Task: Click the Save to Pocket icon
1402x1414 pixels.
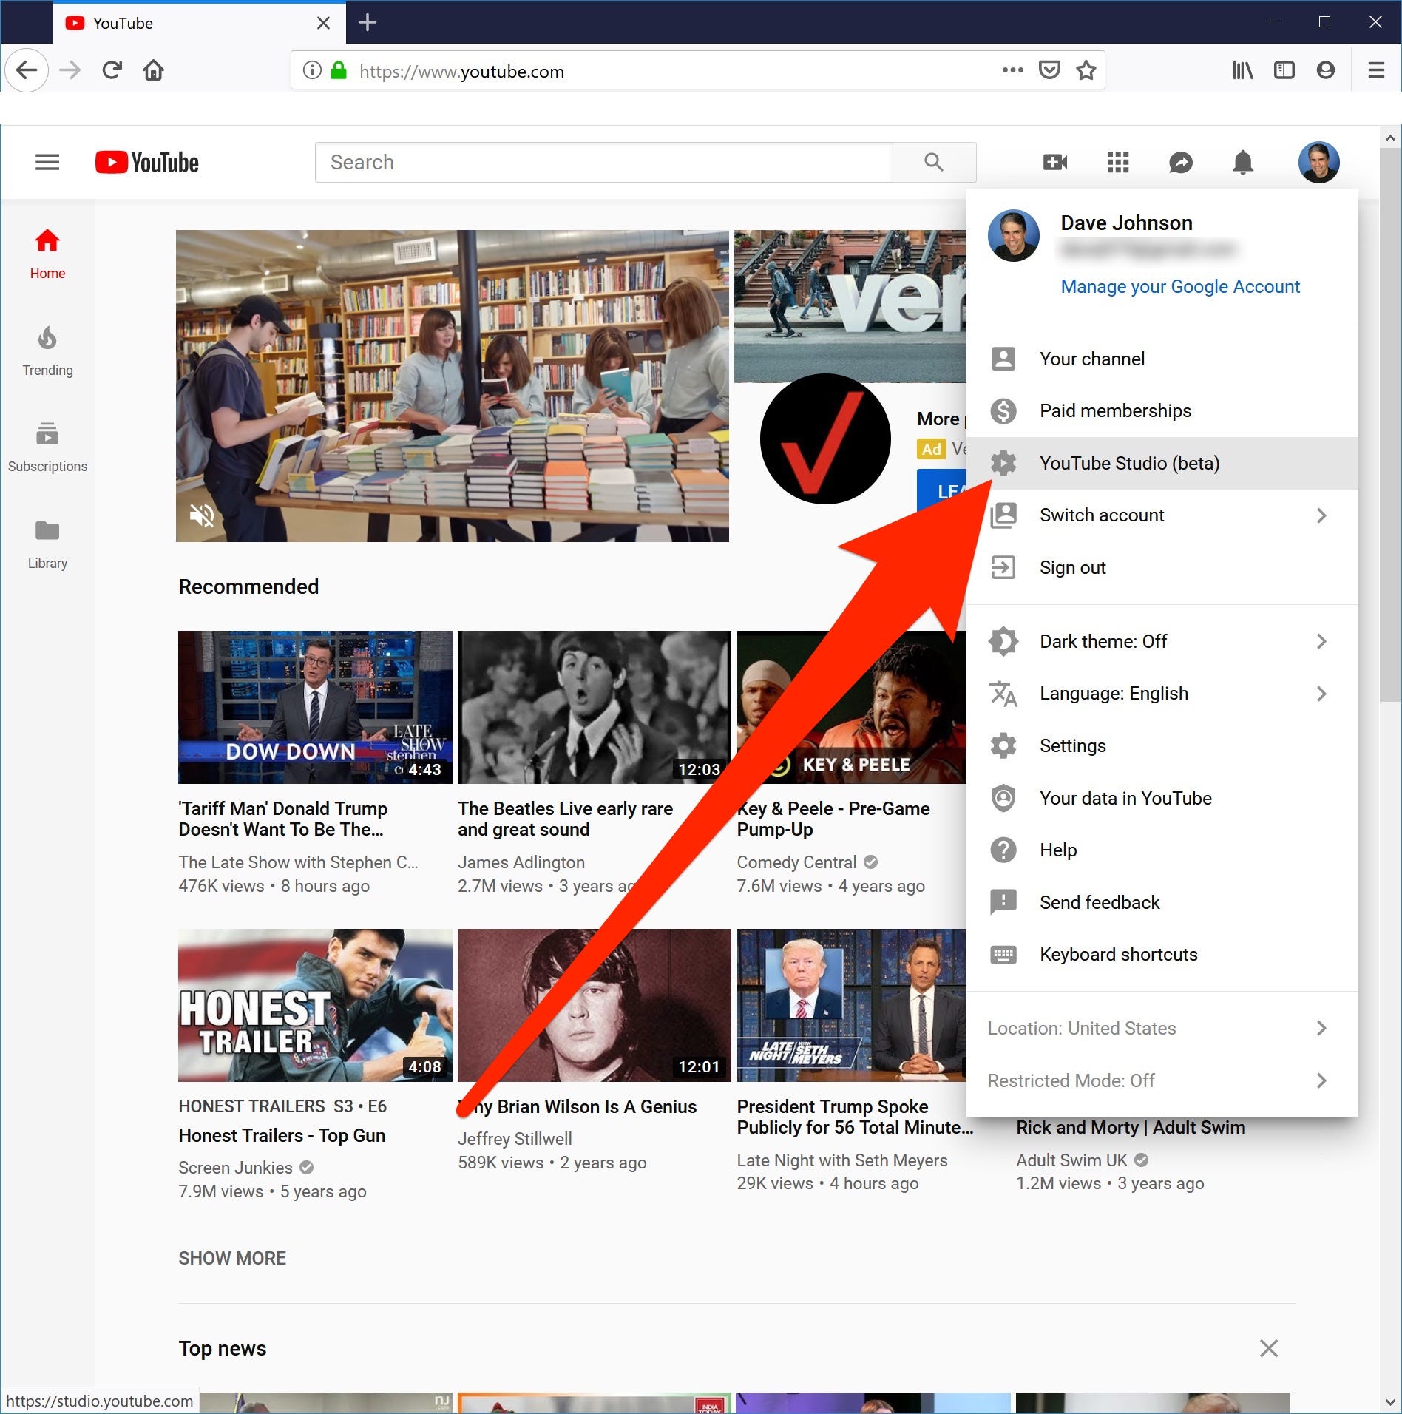Action: [x=1049, y=70]
